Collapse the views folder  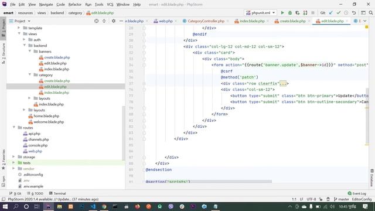pyautogui.click(x=19, y=34)
